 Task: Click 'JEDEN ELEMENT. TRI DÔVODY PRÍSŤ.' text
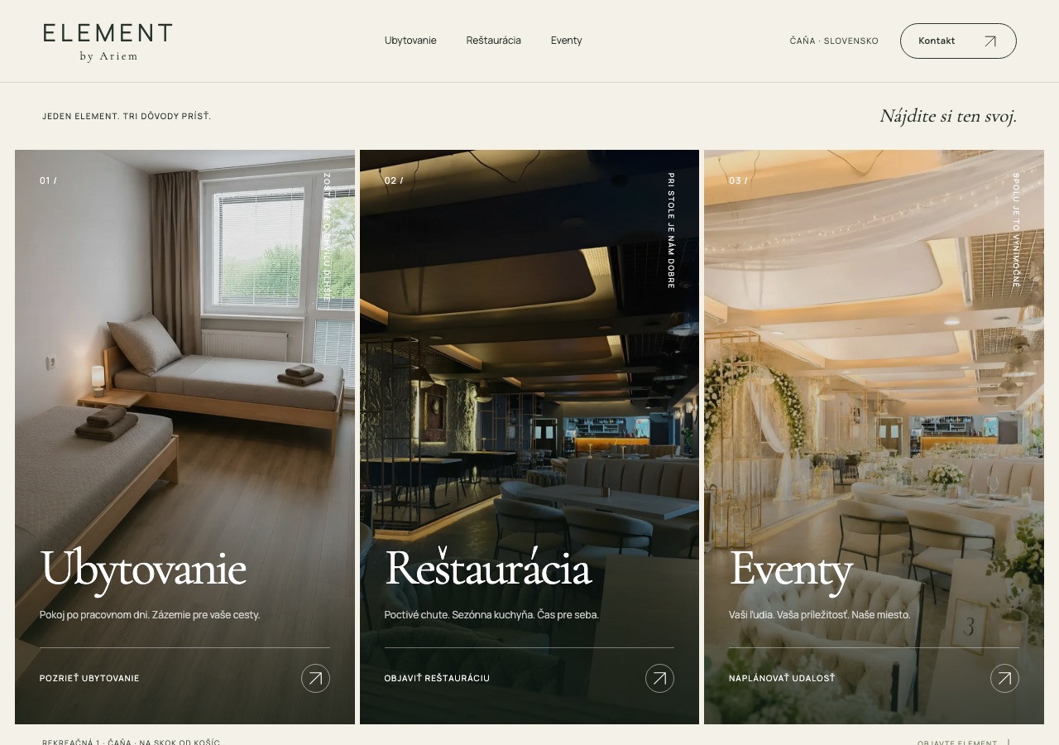(x=127, y=117)
